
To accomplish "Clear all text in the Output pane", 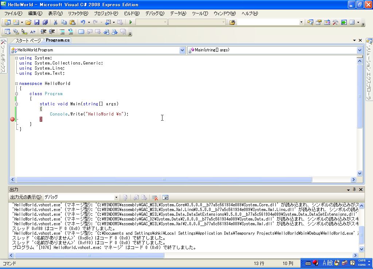I will (155, 198).
